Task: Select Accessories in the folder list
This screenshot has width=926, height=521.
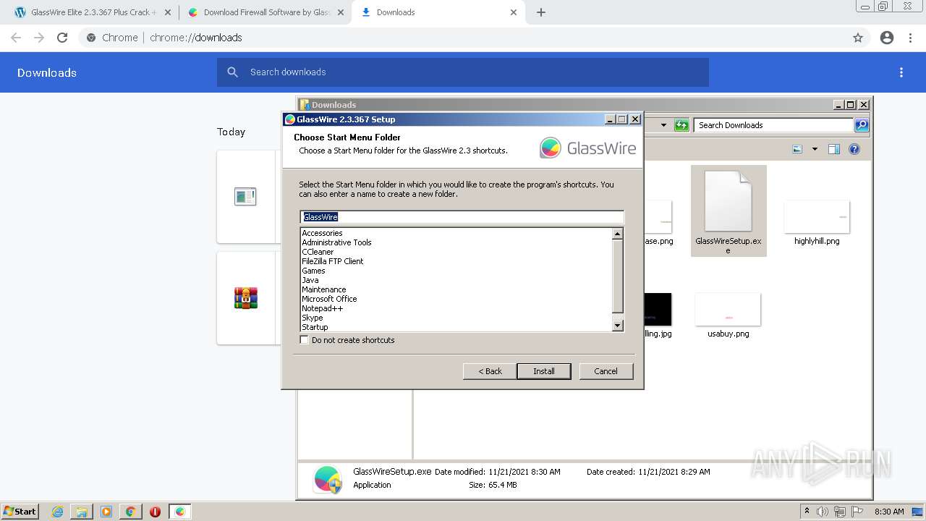Action: (322, 233)
